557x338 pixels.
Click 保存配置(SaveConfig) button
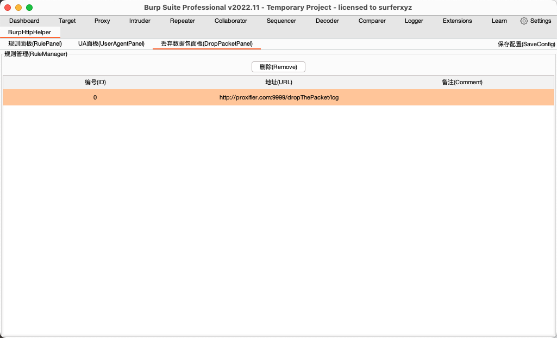(527, 45)
